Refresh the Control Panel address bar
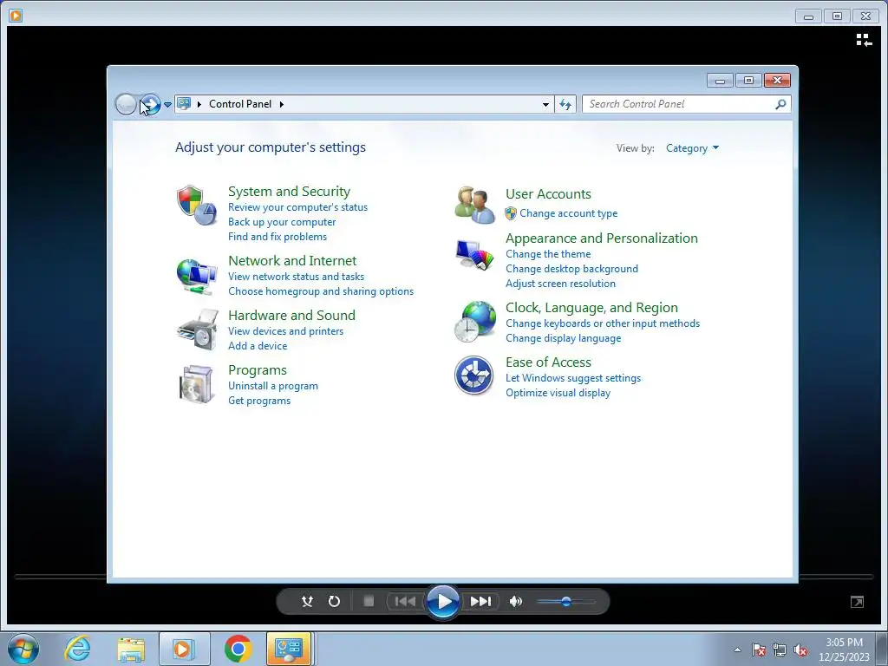The width and height of the screenshot is (888, 666). tap(565, 104)
